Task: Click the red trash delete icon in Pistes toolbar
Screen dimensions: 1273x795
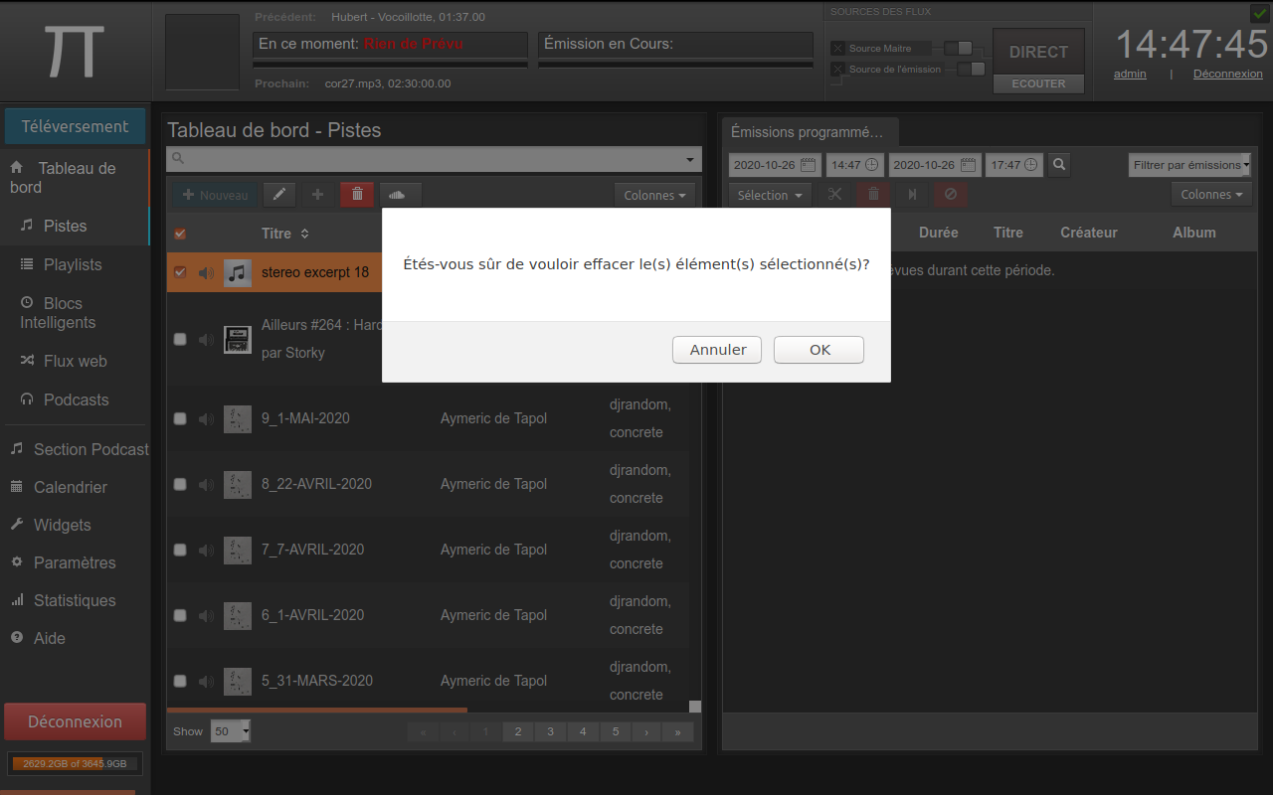Action: [357, 195]
